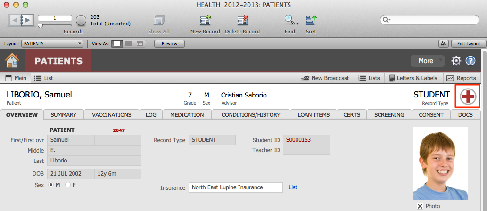Create a New Record from toolbar
This screenshot has width=487, height=211.
(205, 21)
